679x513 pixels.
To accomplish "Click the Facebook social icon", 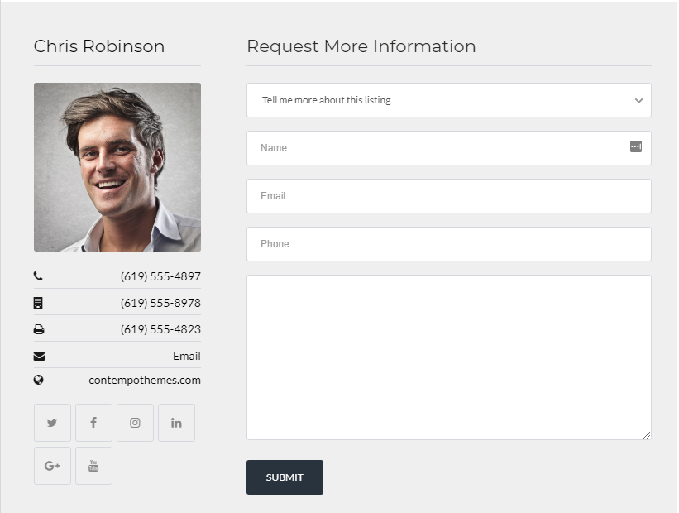I will [x=93, y=423].
